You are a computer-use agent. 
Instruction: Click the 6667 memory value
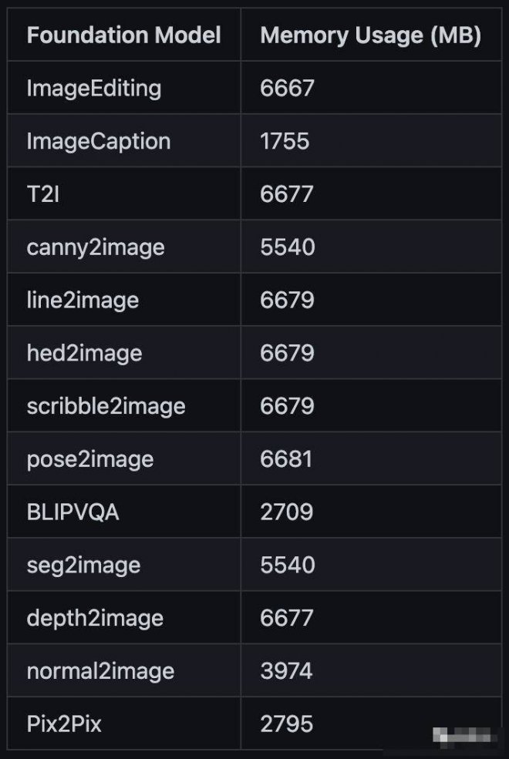coord(287,88)
